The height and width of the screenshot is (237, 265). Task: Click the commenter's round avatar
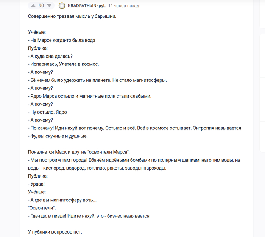pos(62,6)
